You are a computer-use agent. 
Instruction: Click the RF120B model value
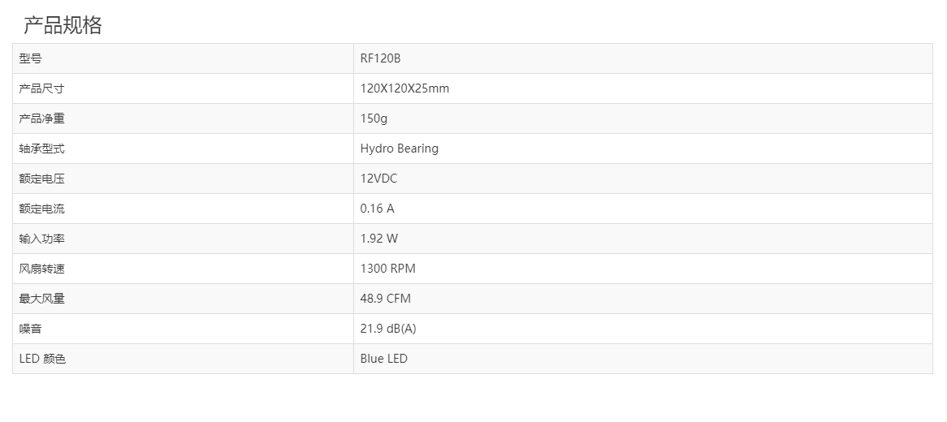[380, 58]
